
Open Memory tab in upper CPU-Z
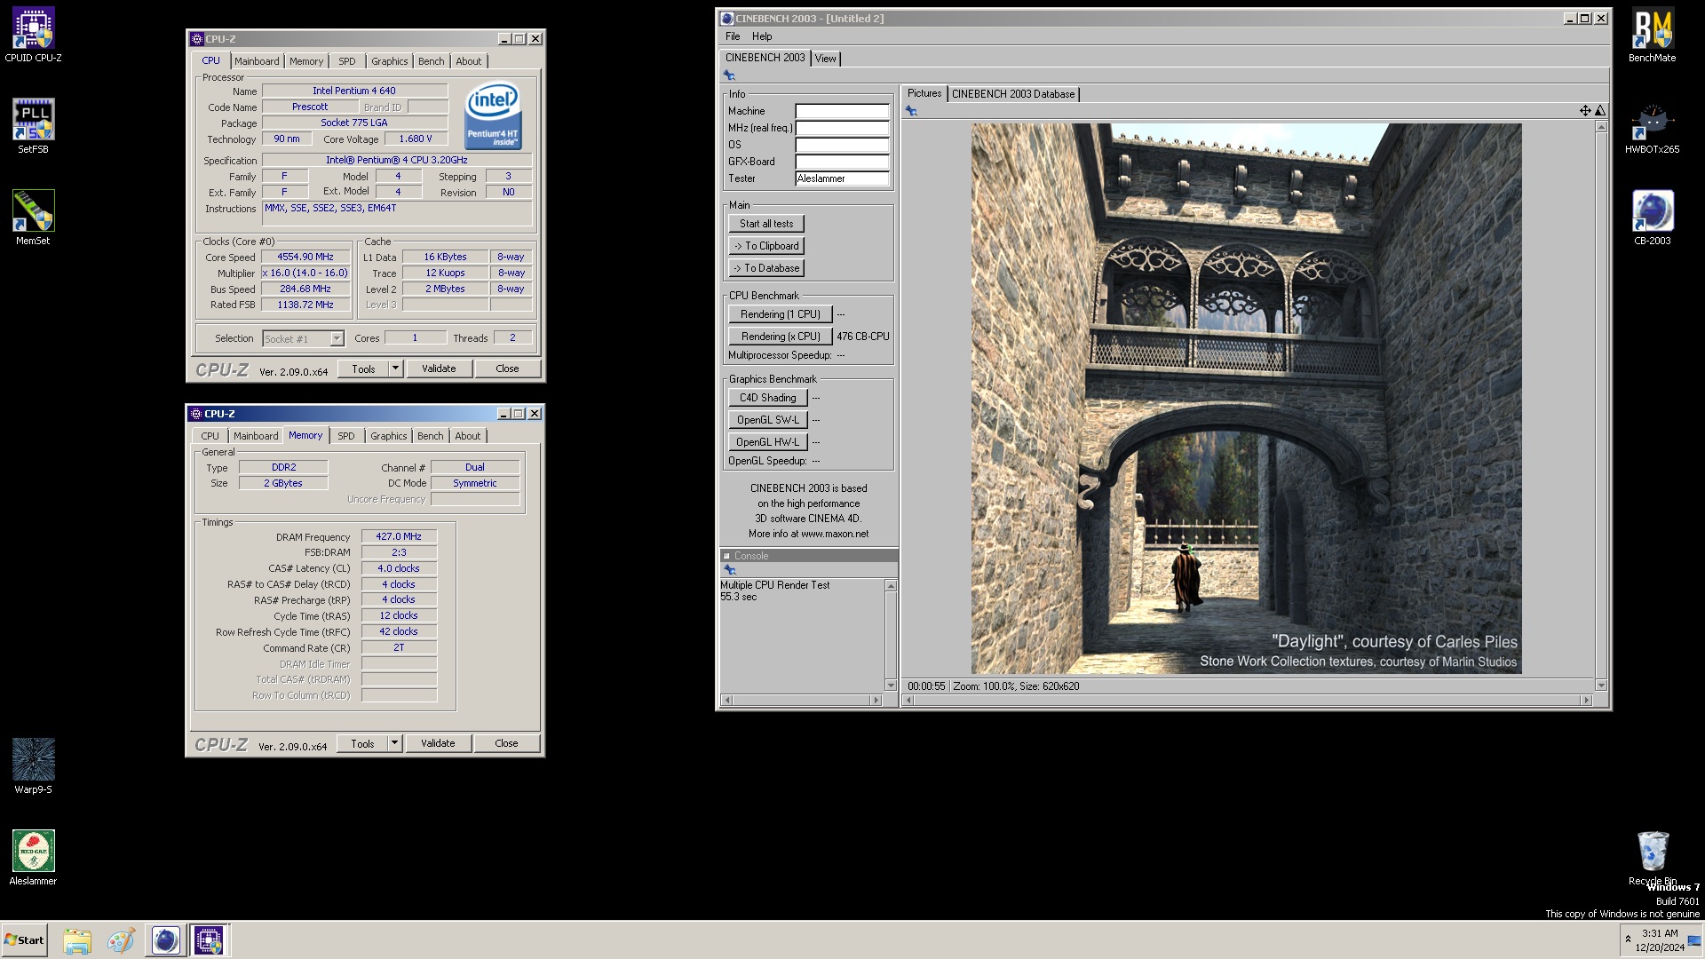point(306,61)
